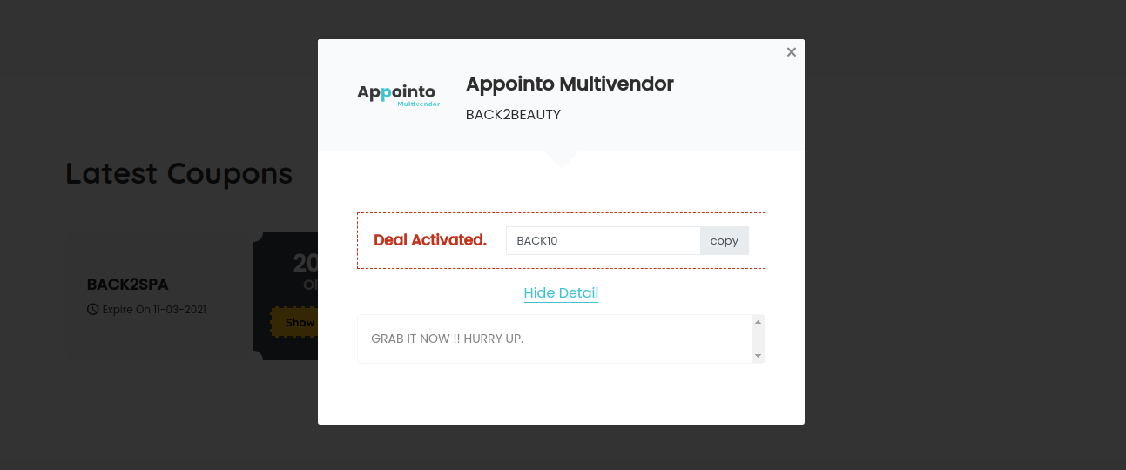Click the scroll down arrow in detail box
The image size is (1126, 470).
click(x=758, y=355)
